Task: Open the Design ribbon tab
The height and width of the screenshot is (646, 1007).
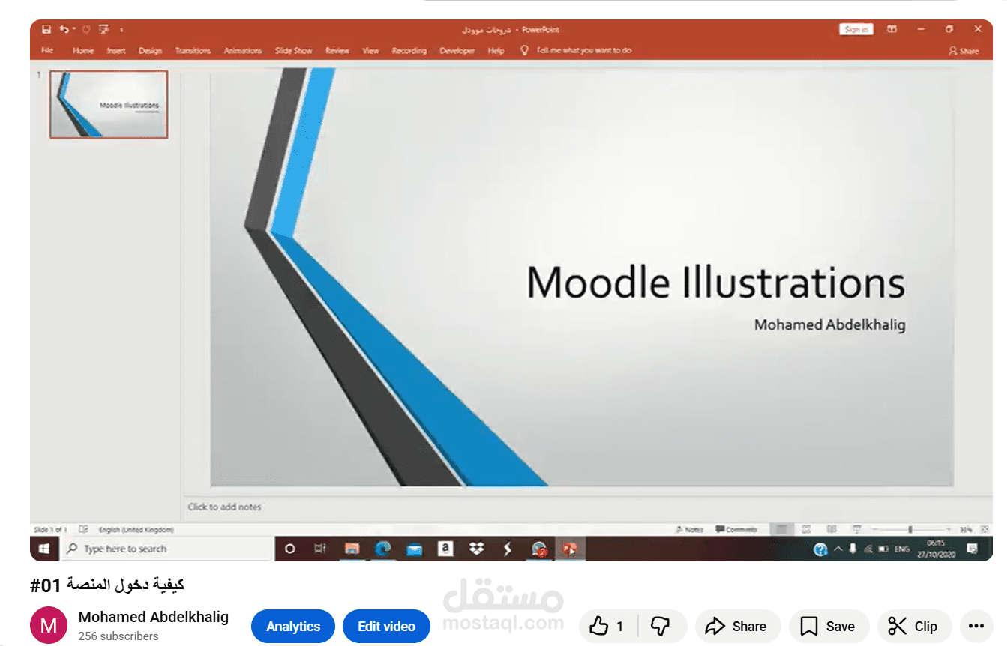Action: (x=150, y=51)
